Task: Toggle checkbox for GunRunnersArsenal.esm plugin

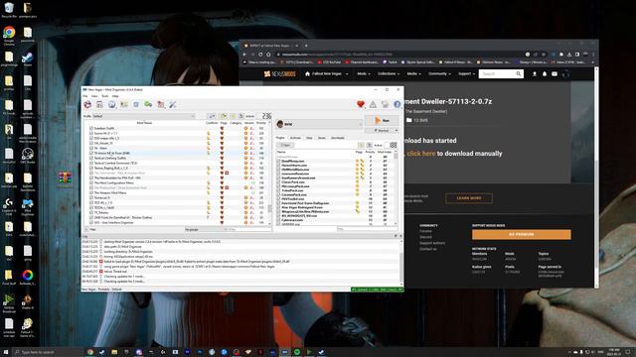Action: point(278,178)
